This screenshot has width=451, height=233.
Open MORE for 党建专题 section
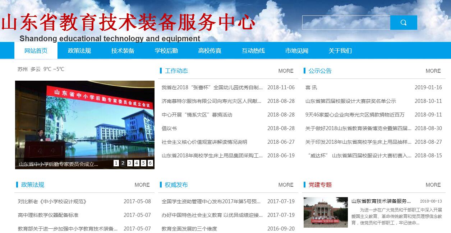coord(433,185)
